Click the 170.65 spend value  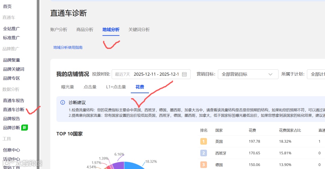254,153
